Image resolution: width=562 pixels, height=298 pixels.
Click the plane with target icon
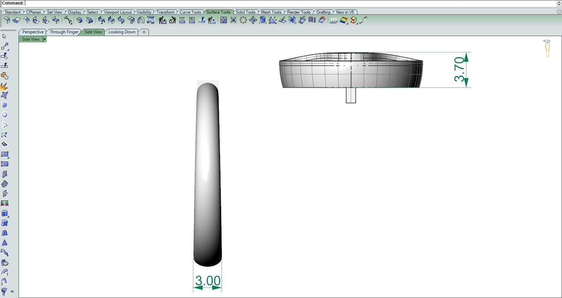pyautogui.click(x=223, y=20)
